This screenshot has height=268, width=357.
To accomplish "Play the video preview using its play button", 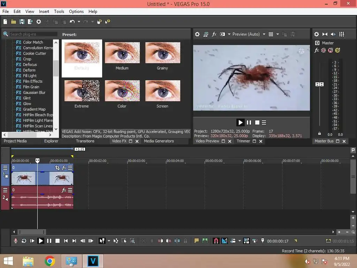I will (x=240, y=122).
